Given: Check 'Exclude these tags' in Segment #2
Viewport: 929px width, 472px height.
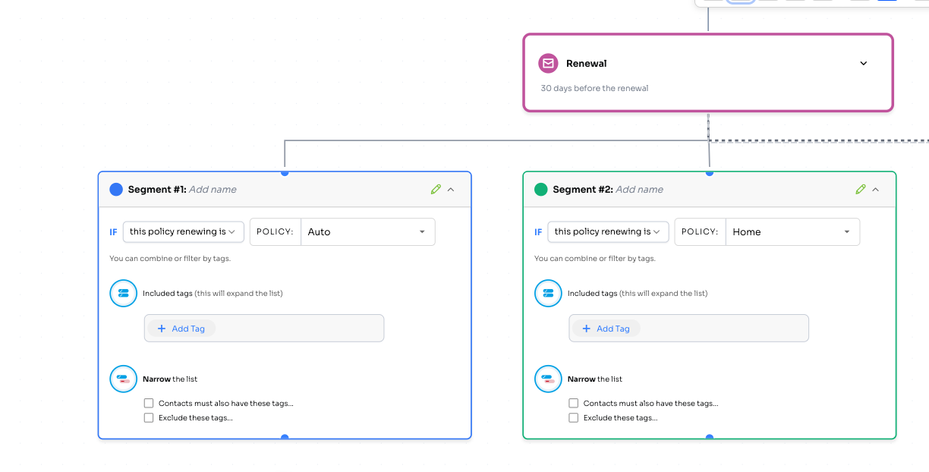Looking at the screenshot, I should [574, 417].
